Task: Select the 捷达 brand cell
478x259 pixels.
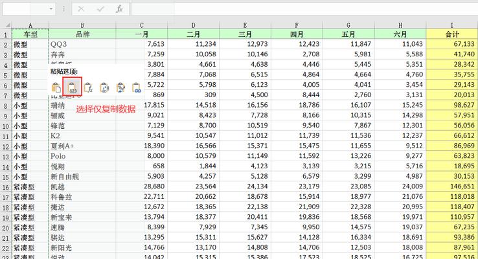Action: pyautogui.click(x=82, y=207)
